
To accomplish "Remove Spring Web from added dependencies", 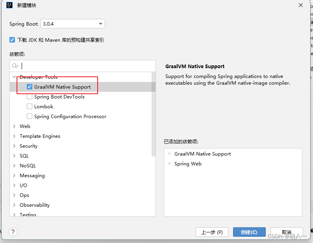I will pos(169,163).
